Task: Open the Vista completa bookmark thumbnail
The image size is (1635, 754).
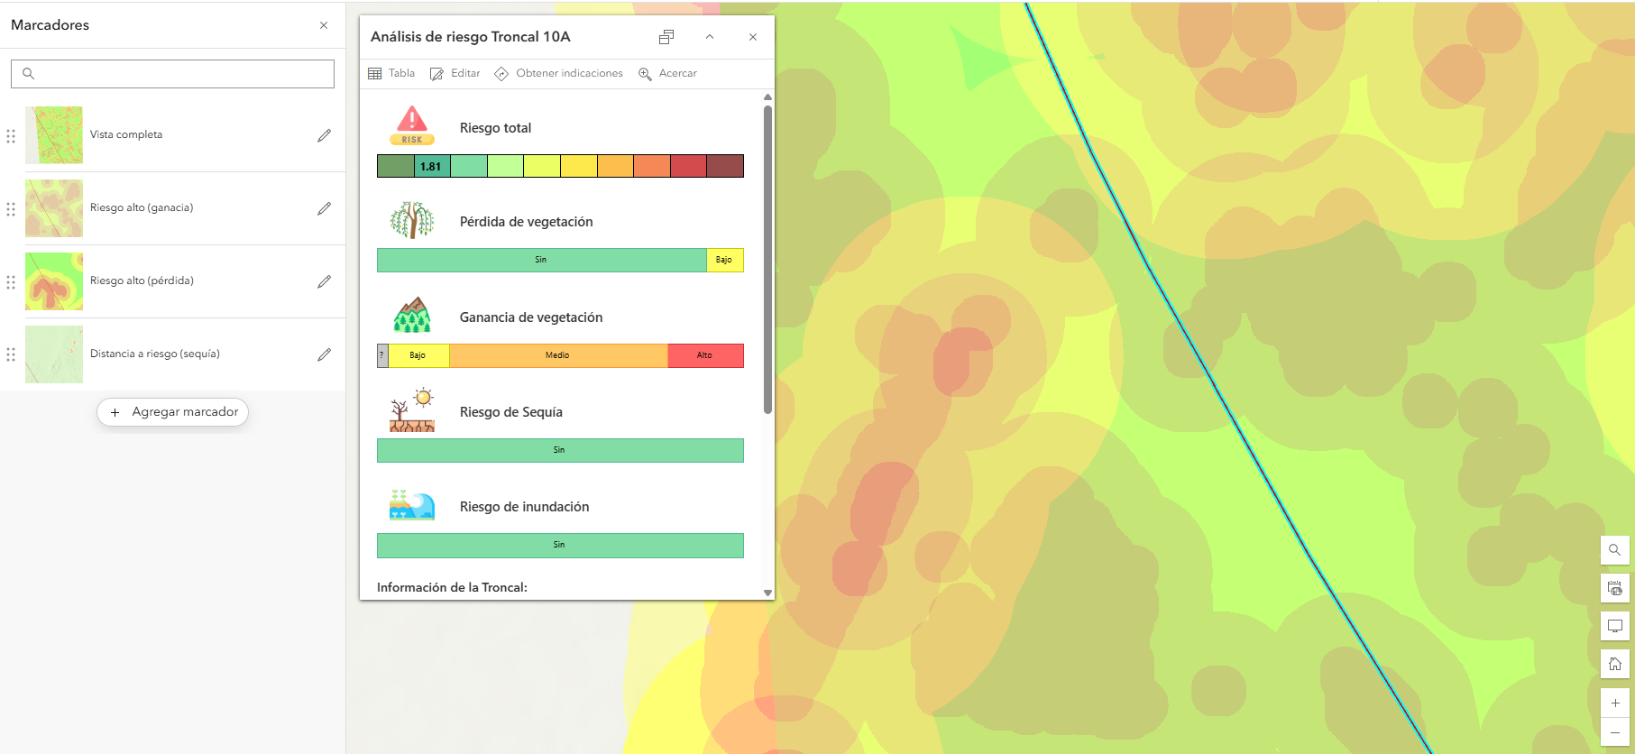Action: 54,135
